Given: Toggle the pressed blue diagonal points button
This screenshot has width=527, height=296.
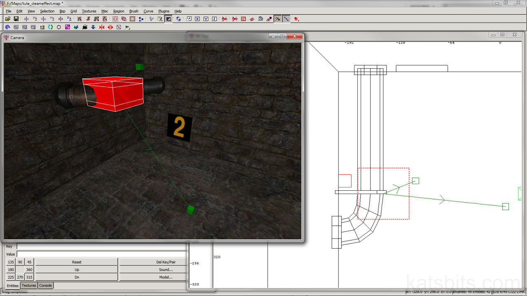Looking at the screenshot, I should (x=286, y=19).
